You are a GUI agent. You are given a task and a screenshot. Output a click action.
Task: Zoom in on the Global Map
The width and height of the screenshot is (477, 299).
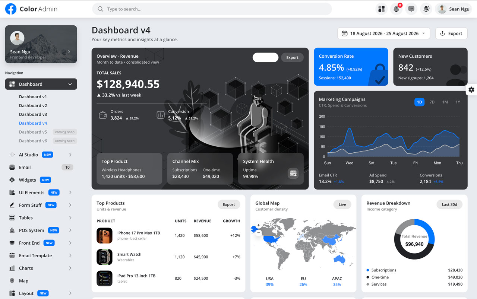pos(259,225)
